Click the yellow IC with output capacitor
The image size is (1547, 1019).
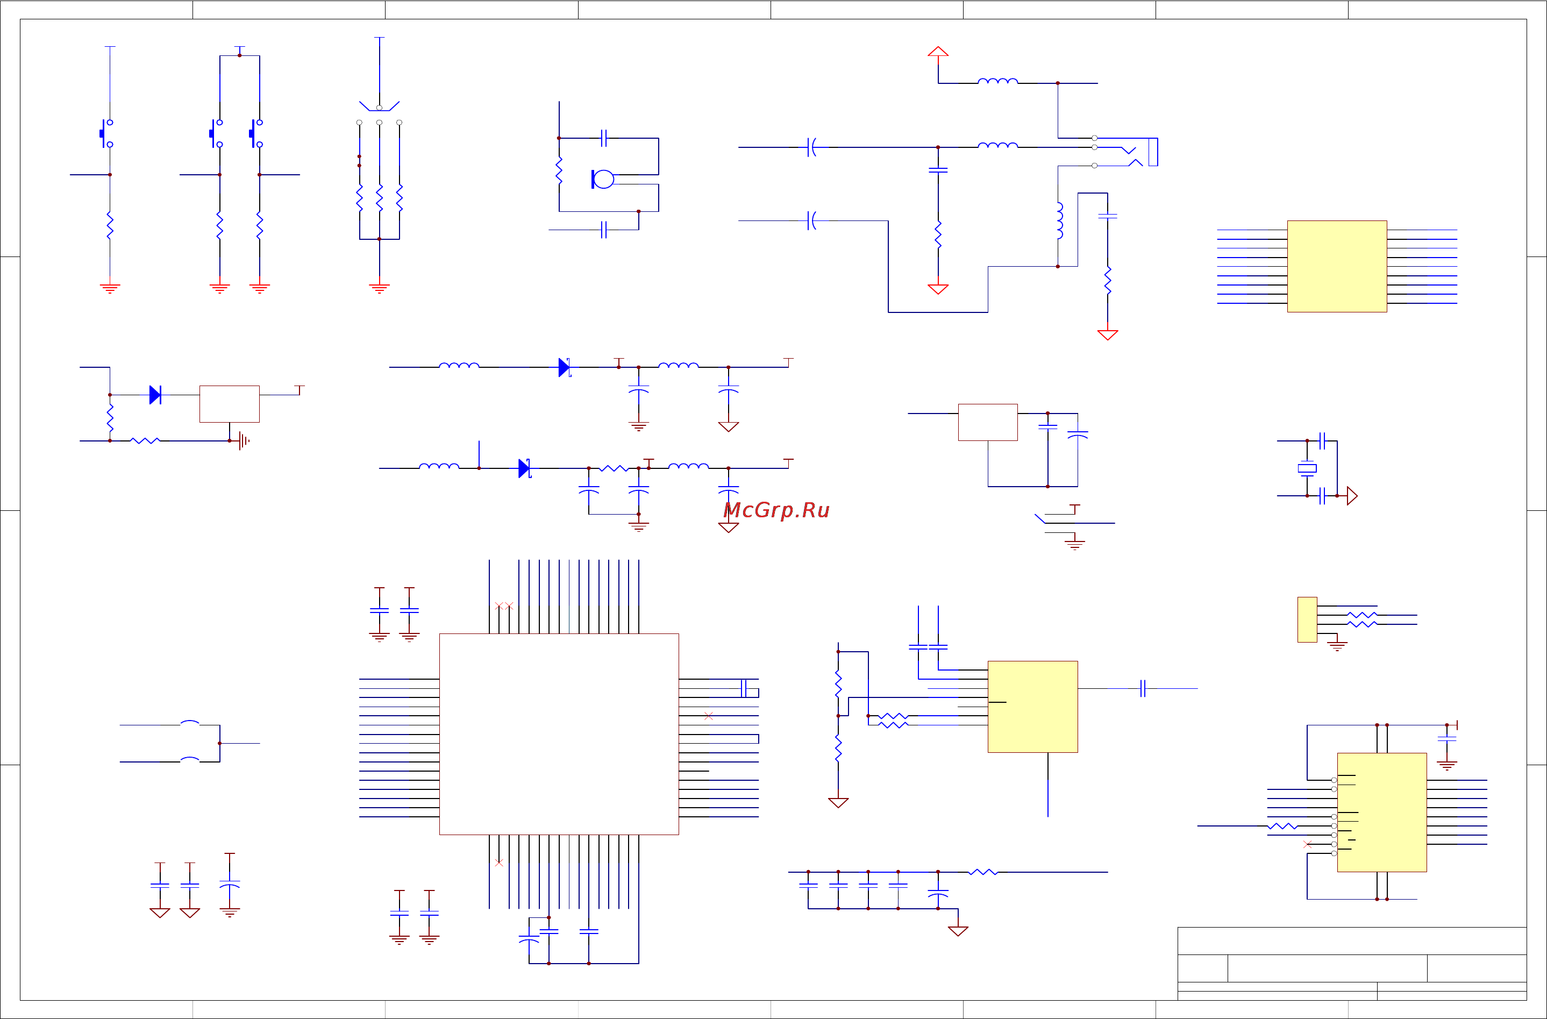(x=1033, y=707)
